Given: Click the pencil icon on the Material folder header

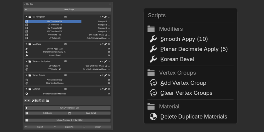Looking at the screenshot, I should pos(105,89).
